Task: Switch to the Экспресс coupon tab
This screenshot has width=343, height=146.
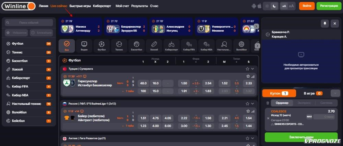Action: pyautogui.click(x=304, y=103)
